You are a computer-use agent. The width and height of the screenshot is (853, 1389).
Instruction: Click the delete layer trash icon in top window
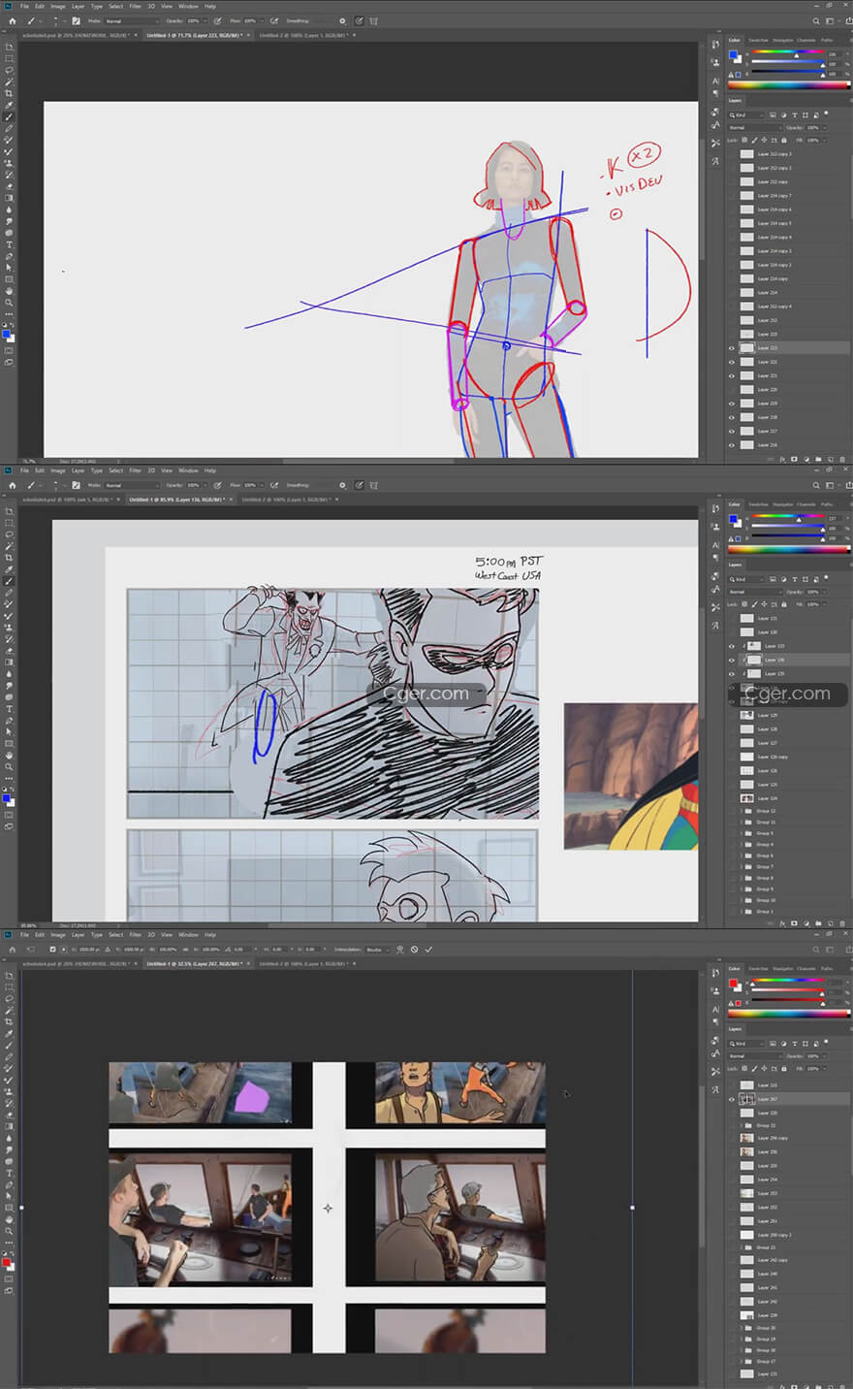tap(841, 459)
